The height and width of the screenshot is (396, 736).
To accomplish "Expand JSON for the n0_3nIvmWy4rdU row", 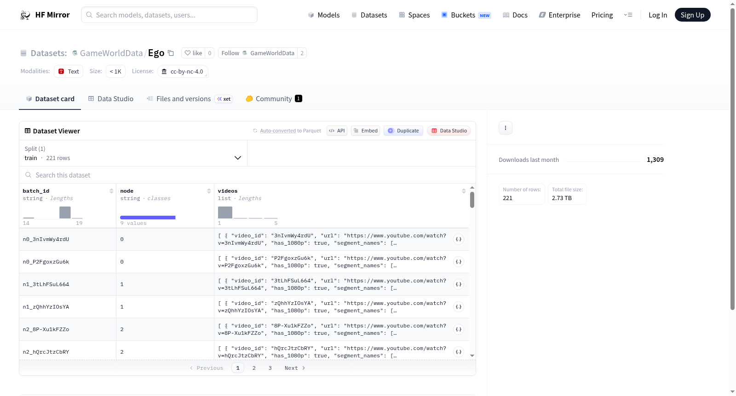I will coord(459,239).
